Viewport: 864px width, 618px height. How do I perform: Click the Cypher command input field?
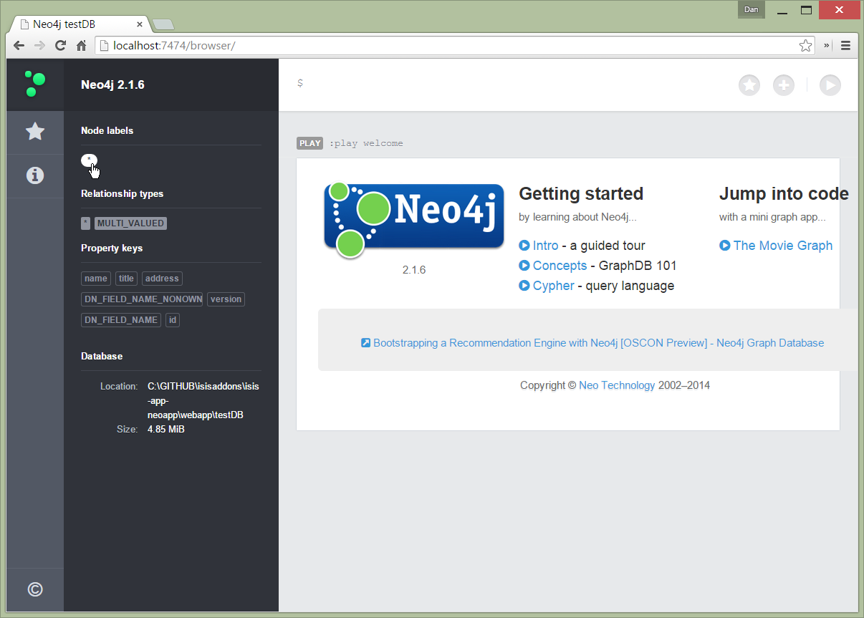(x=512, y=85)
